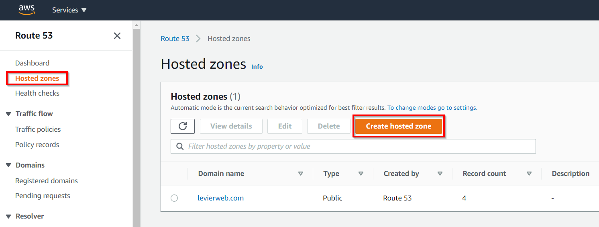Click the Public type cell

[x=332, y=198]
